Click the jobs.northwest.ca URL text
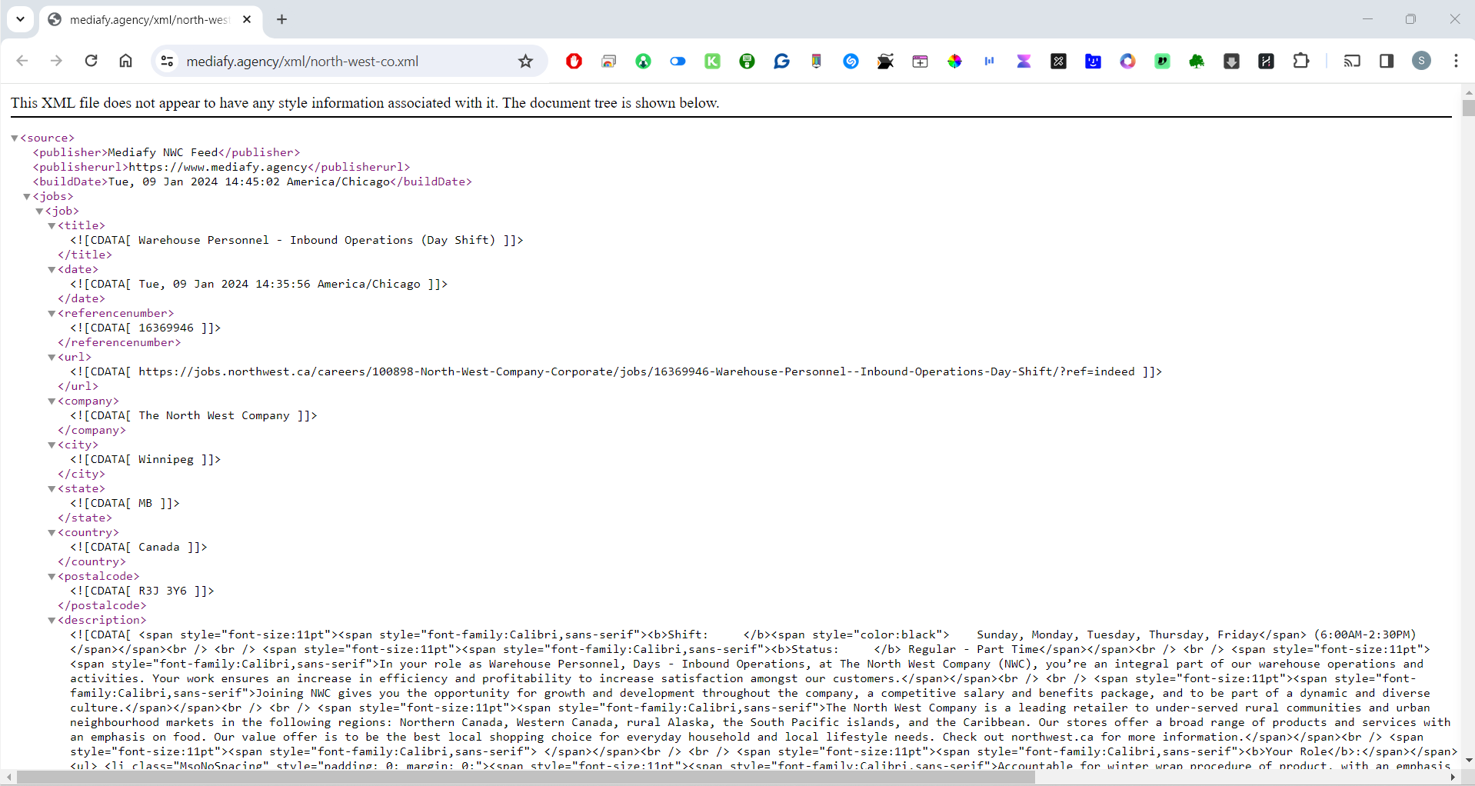 [x=636, y=371]
